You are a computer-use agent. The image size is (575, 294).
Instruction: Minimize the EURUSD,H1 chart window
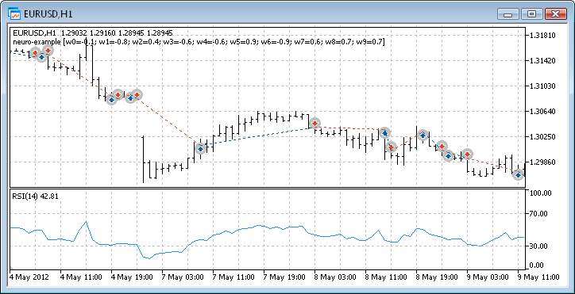pyautogui.click(x=508, y=14)
